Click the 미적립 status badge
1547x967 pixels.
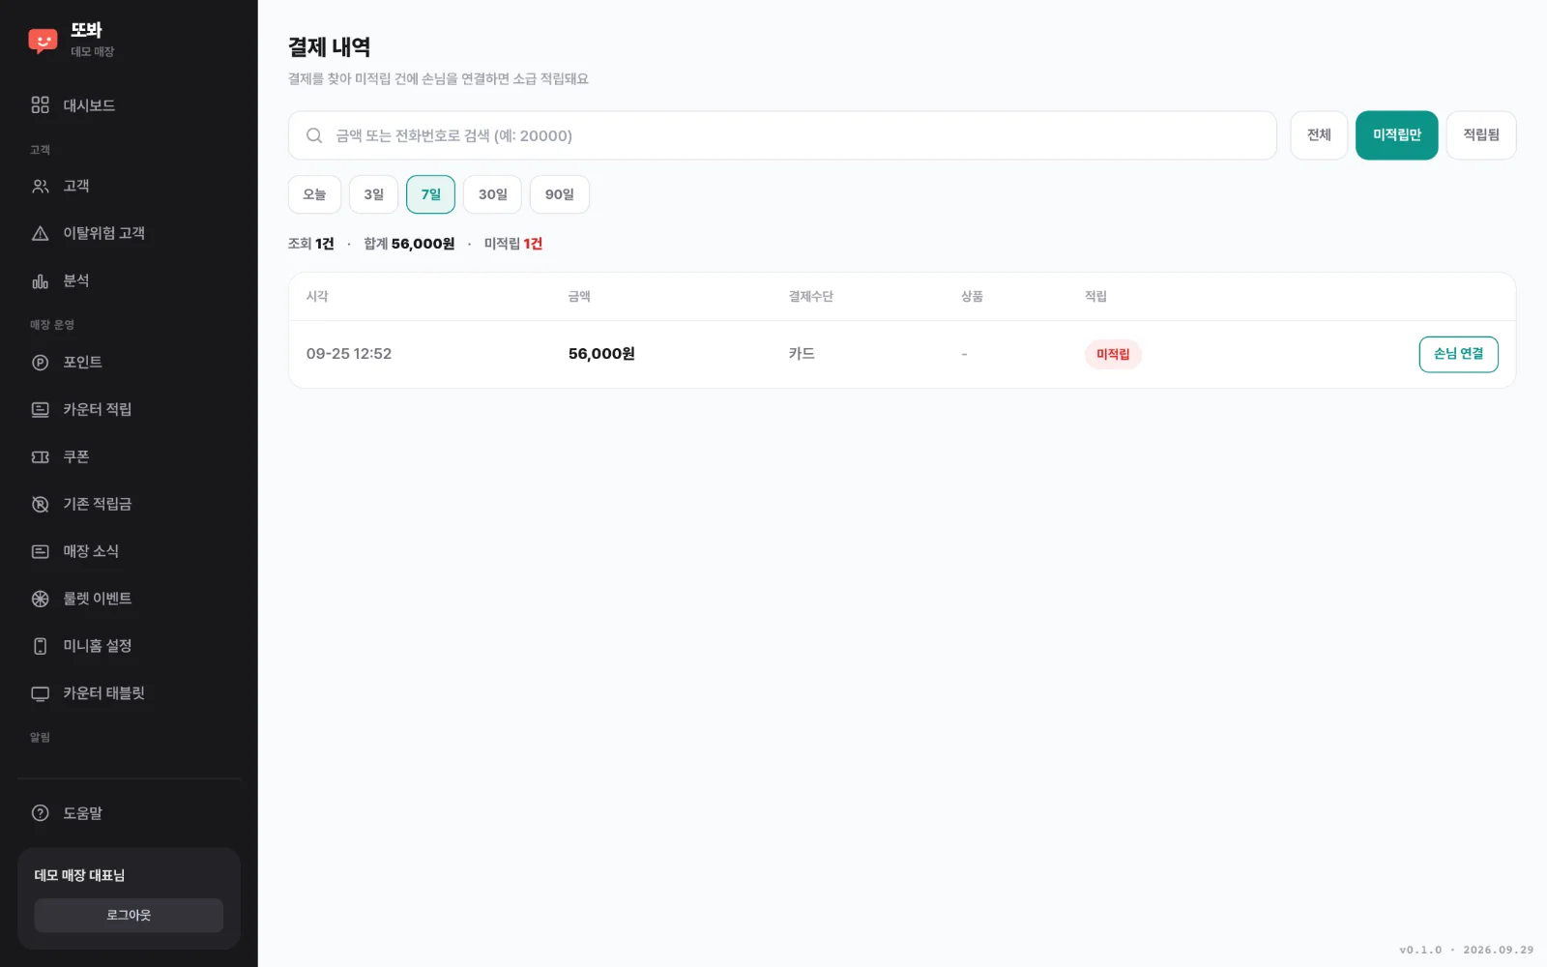1113,354
